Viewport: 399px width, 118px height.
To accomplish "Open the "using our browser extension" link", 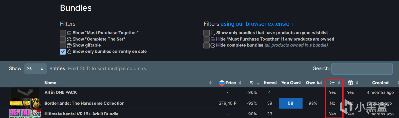I will click(x=257, y=24).
